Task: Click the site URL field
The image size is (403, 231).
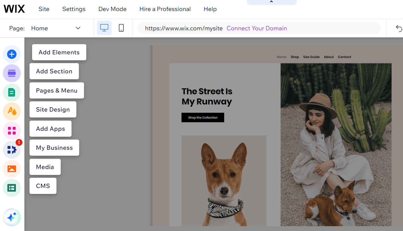Action: 183,28
